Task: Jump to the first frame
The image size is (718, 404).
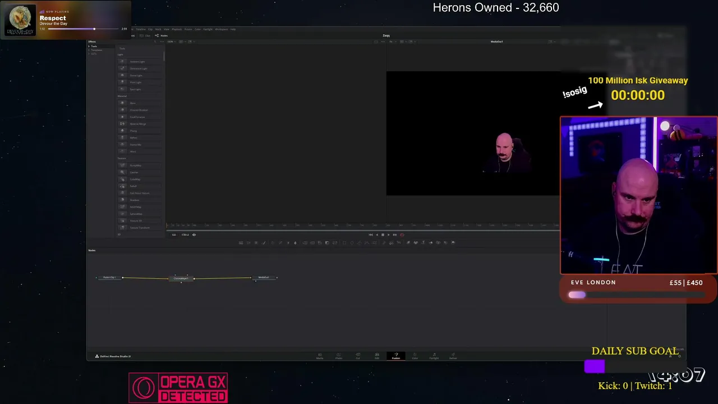Action: tap(370, 235)
